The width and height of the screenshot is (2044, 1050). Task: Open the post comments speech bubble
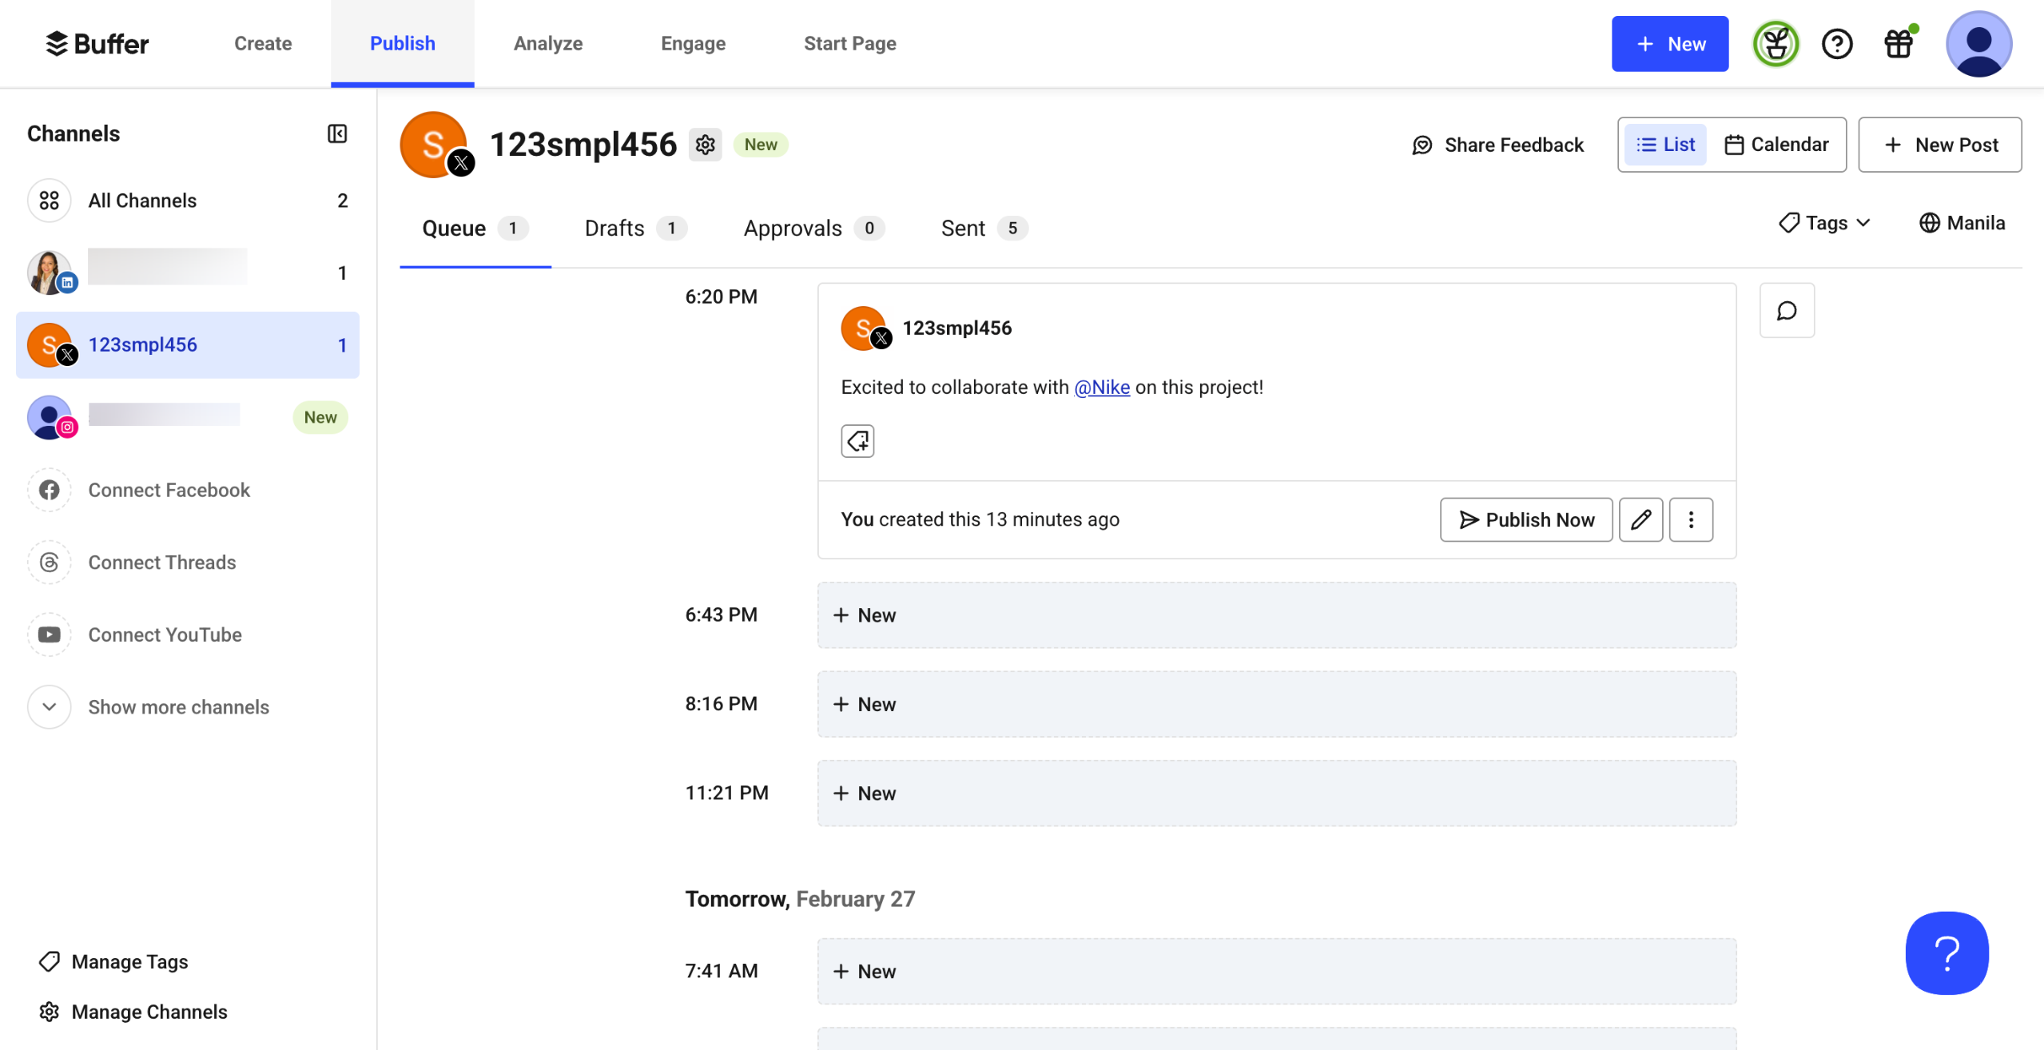tap(1787, 311)
